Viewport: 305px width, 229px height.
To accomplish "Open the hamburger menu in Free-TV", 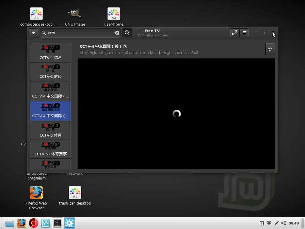I will coord(244,33).
